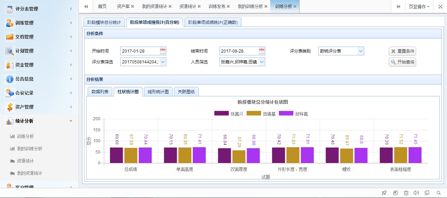The height and width of the screenshot is (198, 447).
Task: Expand the 文档管理 menu
Action: [71, 37]
